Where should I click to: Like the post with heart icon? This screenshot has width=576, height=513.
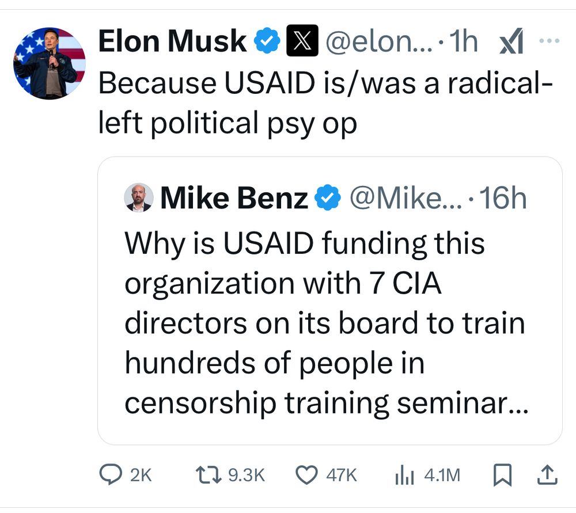pyautogui.click(x=306, y=475)
